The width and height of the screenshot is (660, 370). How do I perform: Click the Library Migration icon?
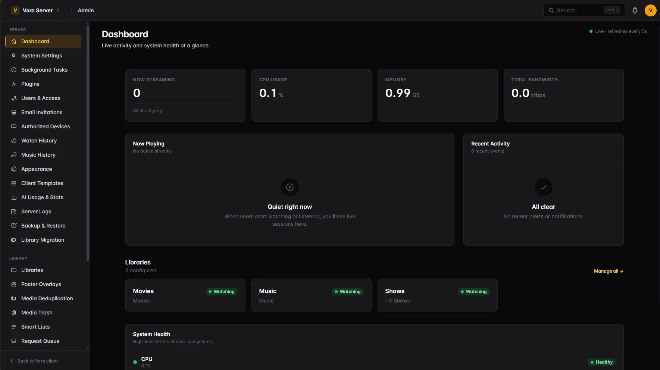[14, 240]
